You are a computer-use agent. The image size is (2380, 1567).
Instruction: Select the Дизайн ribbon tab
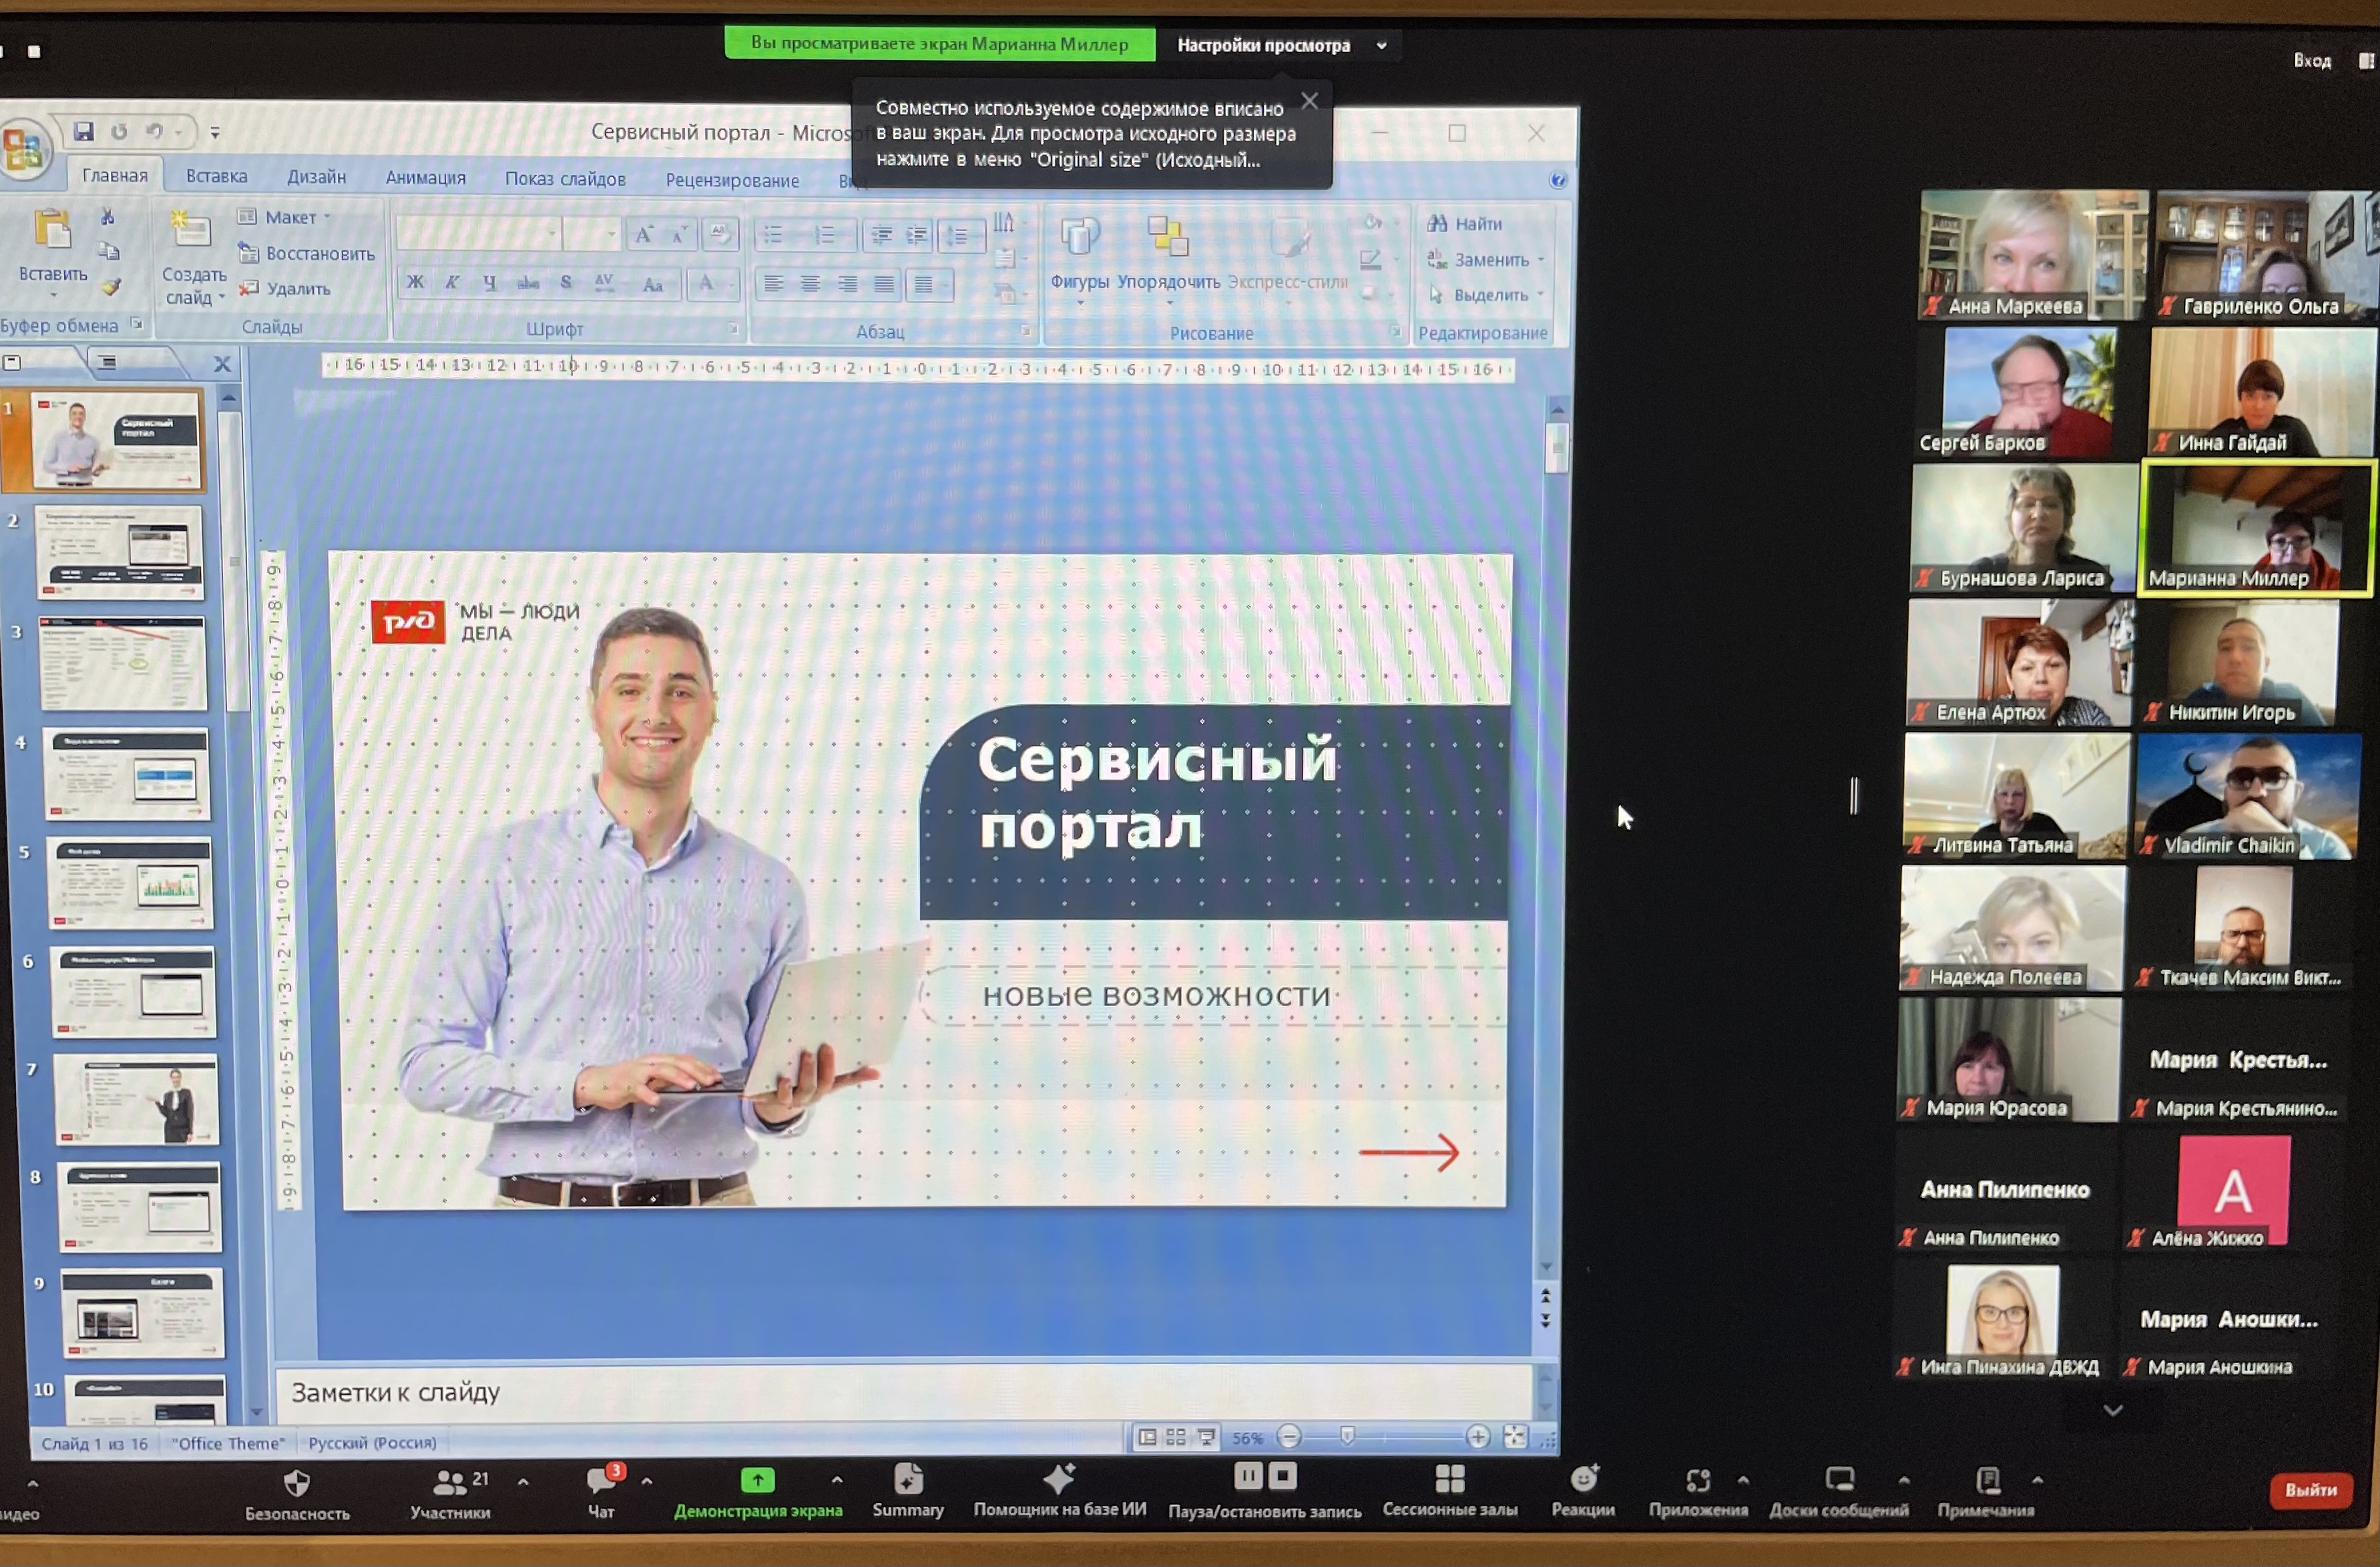[x=316, y=178]
